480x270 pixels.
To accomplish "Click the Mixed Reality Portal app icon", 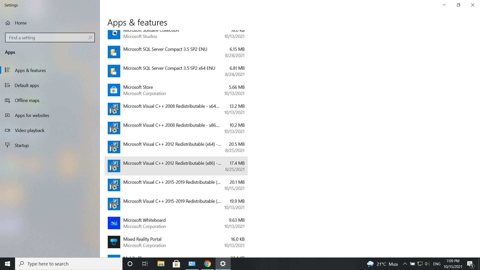I will pyautogui.click(x=114, y=242).
